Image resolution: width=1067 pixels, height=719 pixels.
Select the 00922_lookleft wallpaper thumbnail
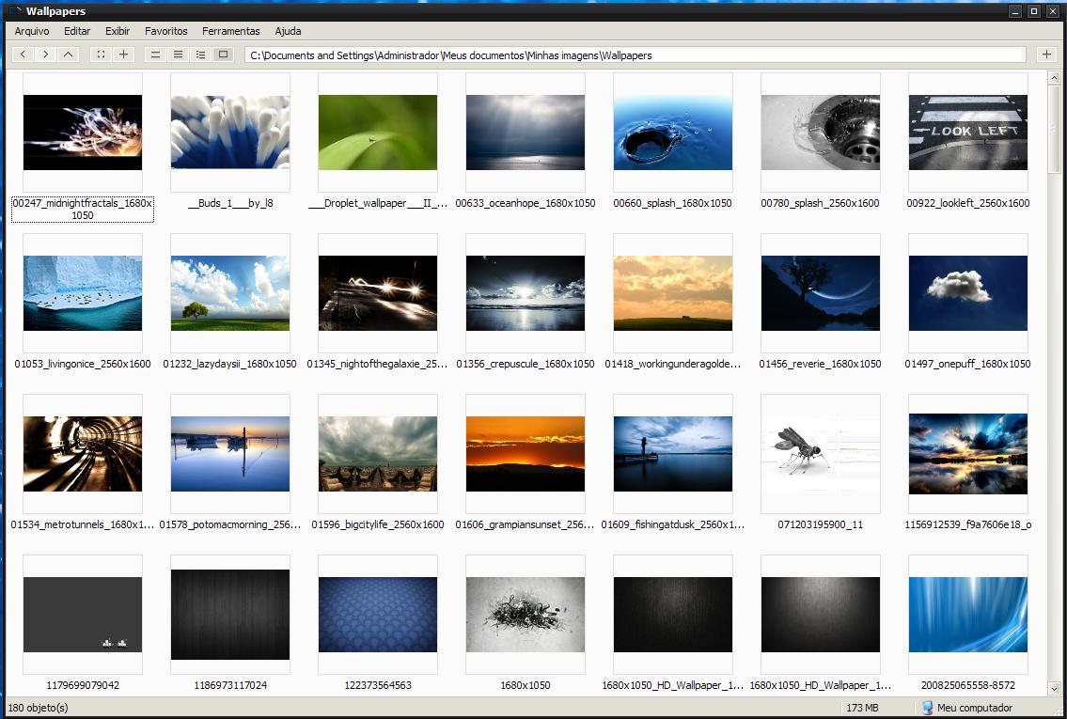(967, 133)
